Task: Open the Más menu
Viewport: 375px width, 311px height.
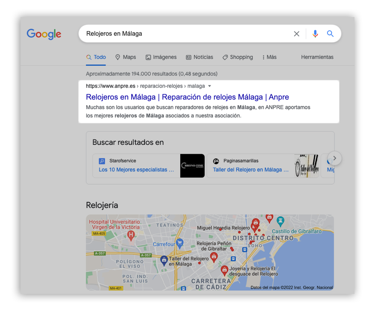Action: 269,57
